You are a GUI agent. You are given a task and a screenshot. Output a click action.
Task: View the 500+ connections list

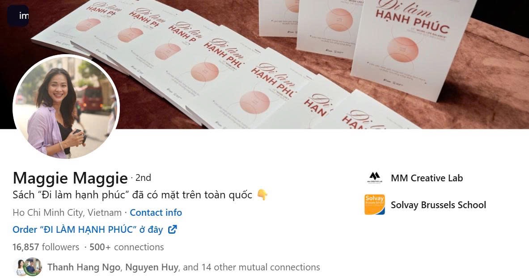(x=127, y=247)
